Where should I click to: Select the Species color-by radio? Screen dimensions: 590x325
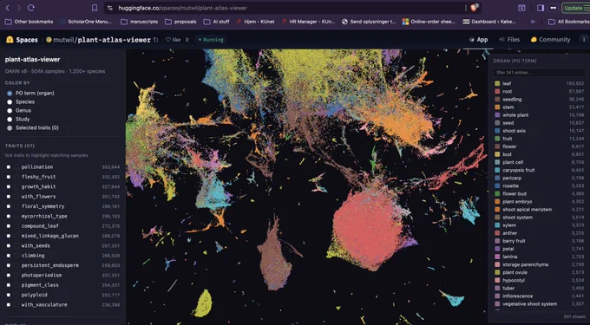pyautogui.click(x=10, y=101)
